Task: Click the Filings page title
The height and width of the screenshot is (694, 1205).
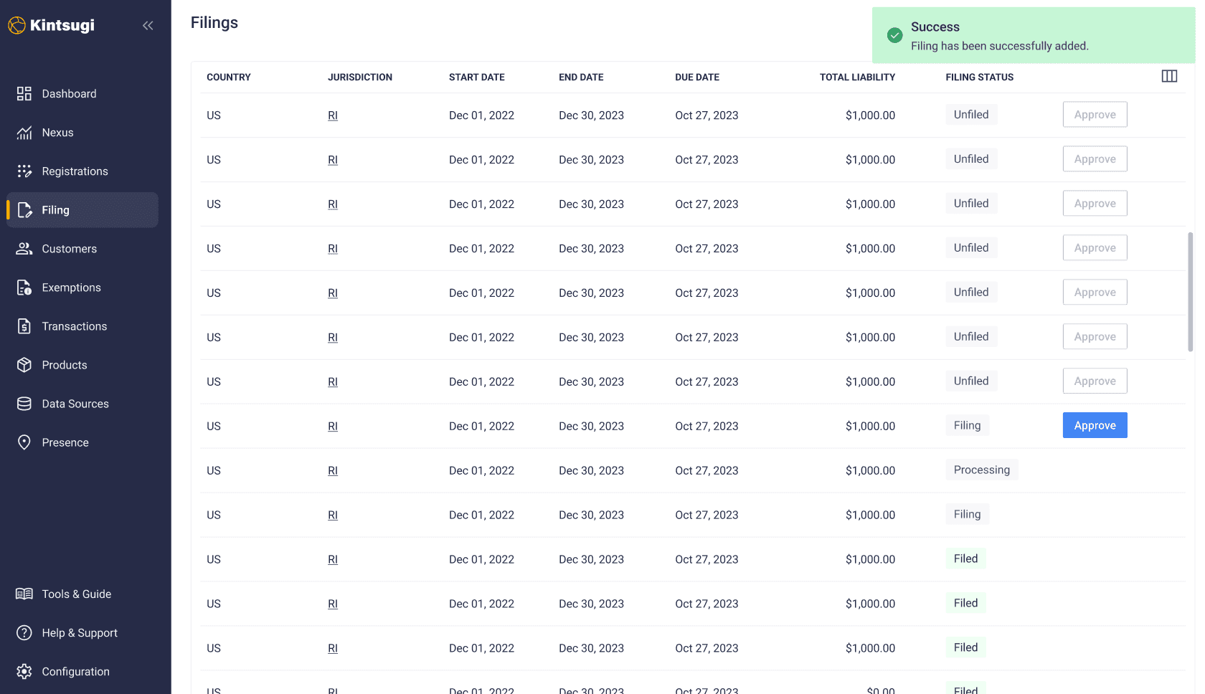Action: (x=214, y=23)
